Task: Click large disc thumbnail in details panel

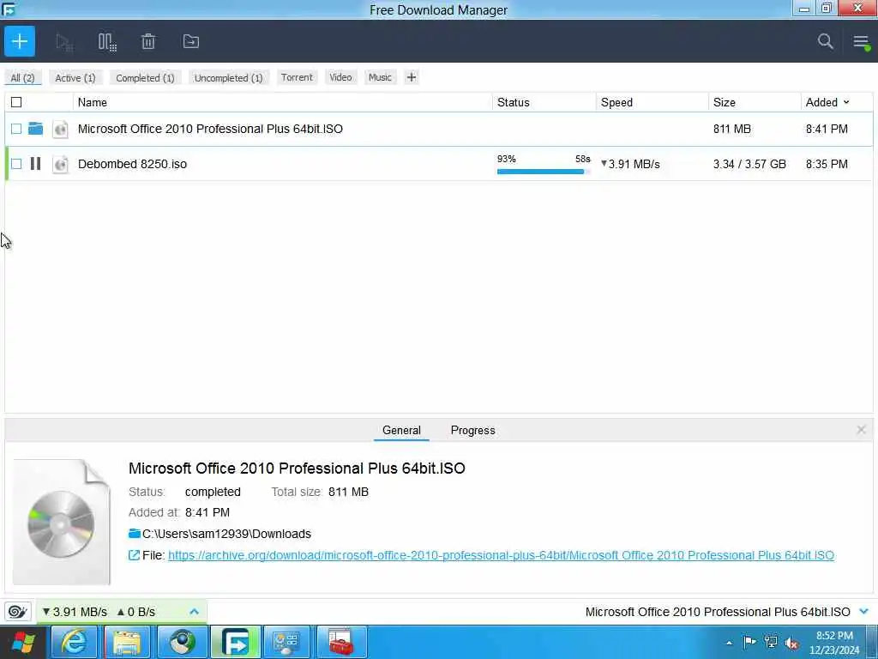Action: [62, 523]
